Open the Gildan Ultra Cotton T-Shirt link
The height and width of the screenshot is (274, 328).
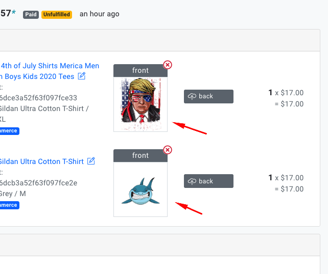tap(41, 161)
